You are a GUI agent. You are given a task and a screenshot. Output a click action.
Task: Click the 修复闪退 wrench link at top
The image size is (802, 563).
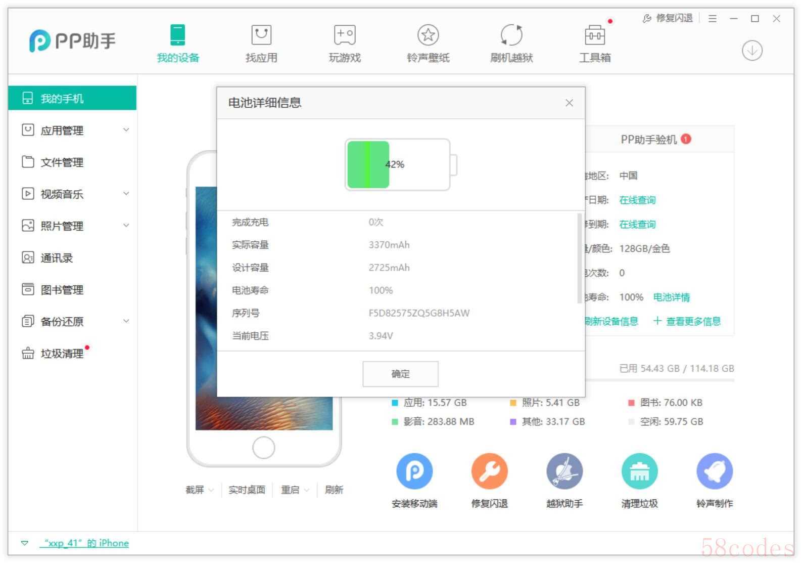click(668, 18)
